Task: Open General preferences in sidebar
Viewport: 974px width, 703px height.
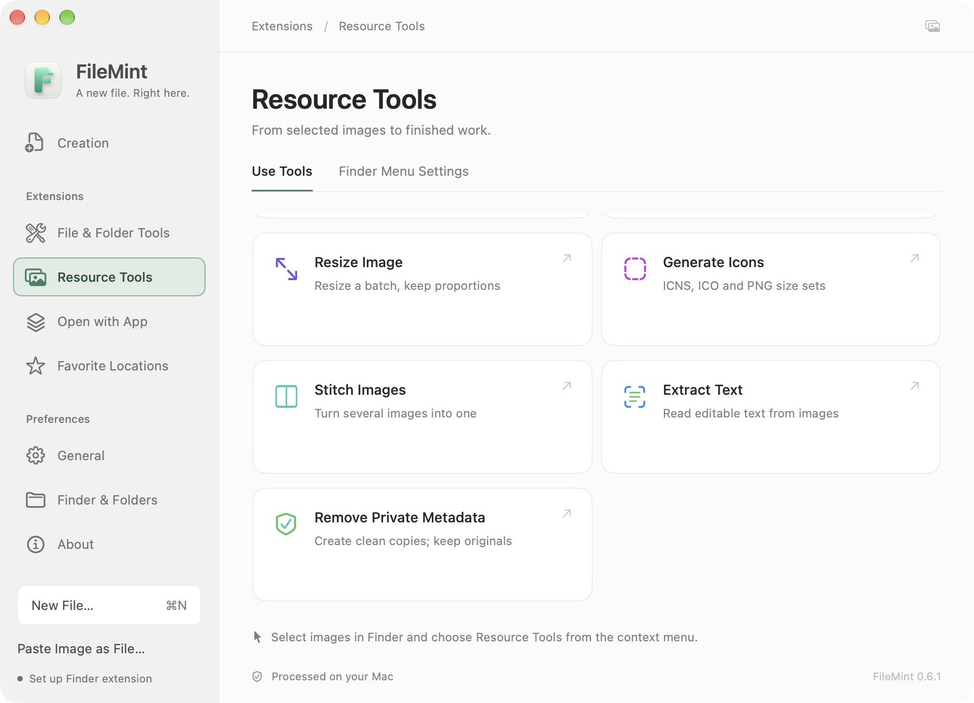Action: tap(109, 456)
